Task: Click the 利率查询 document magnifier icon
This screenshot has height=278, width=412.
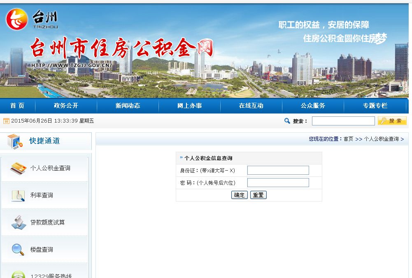Action: point(18,195)
